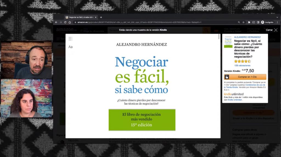Screen dimensions: 281x157
Task: Open the Chrome three-dot menu
Action: click(x=277, y=22)
